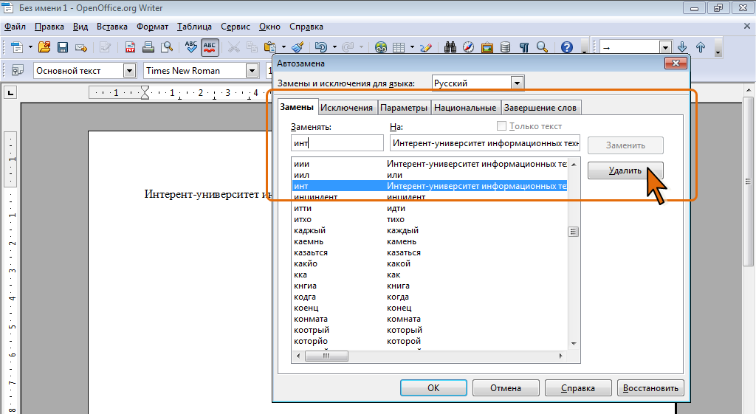This screenshot has width=756, height=414.
Task: Open the Navigator compass icon
Action: click(468, 47)
